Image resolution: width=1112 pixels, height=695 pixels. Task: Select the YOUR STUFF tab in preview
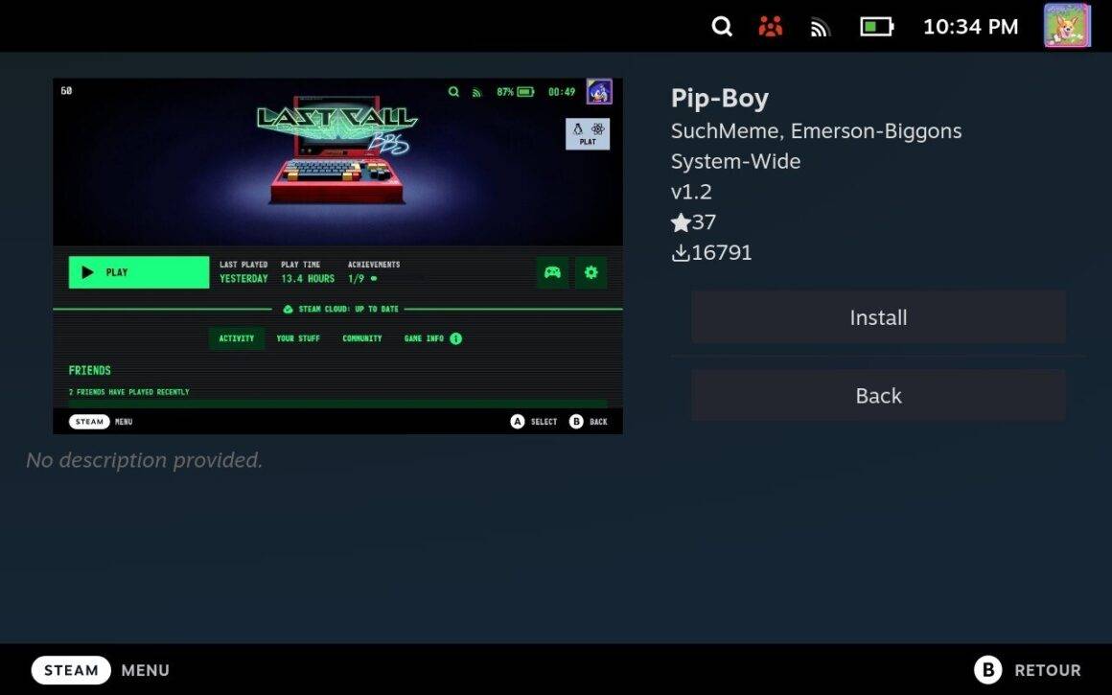[x=298, y=338]
